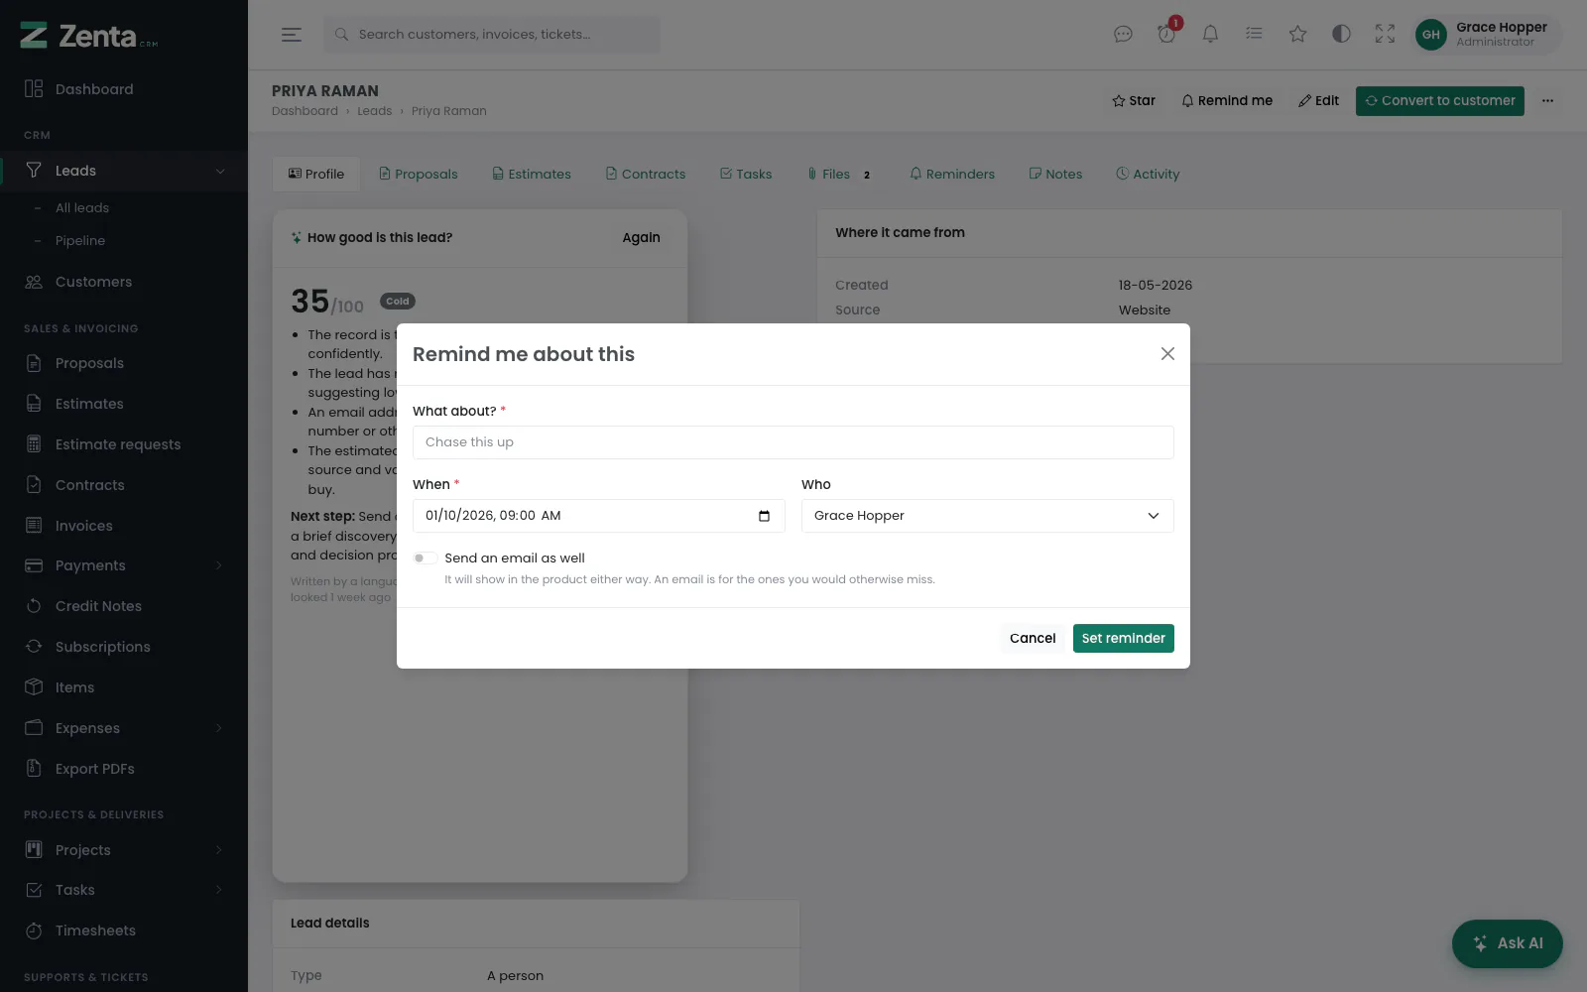Open Pipeline under Leads
This screenshot has height=992, width=1587.
(x=80, y=241)
